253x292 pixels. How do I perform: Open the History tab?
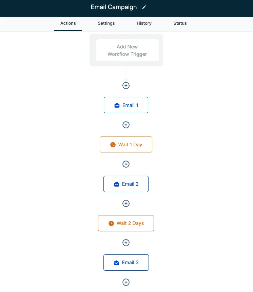click(x=144, y=23)
